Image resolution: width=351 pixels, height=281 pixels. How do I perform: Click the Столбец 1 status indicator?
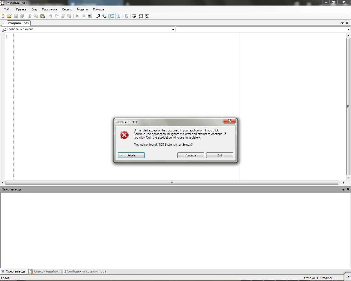[x=328, y=278]
